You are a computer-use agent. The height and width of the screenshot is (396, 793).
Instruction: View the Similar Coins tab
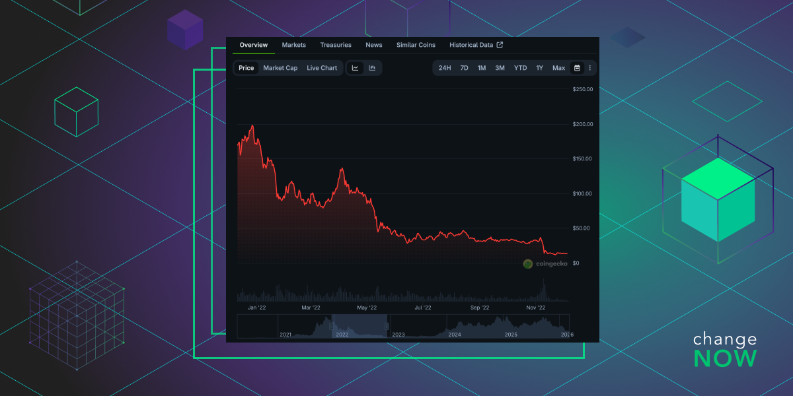[416, 45]
